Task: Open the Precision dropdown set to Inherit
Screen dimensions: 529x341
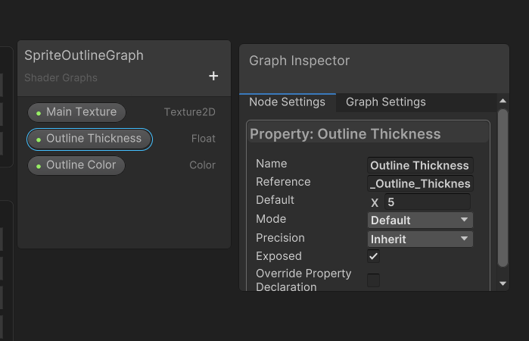Action: [420, 239]
